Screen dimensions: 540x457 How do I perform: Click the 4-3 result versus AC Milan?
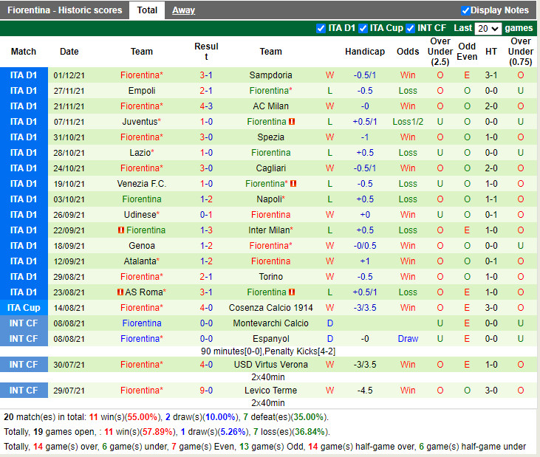(x=206, y=106)
